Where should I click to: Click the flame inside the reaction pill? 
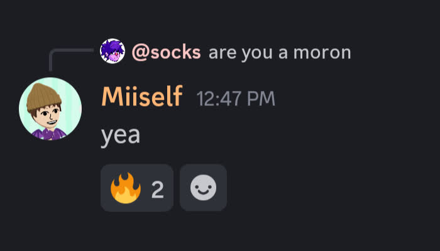click(x=126, y=188)
